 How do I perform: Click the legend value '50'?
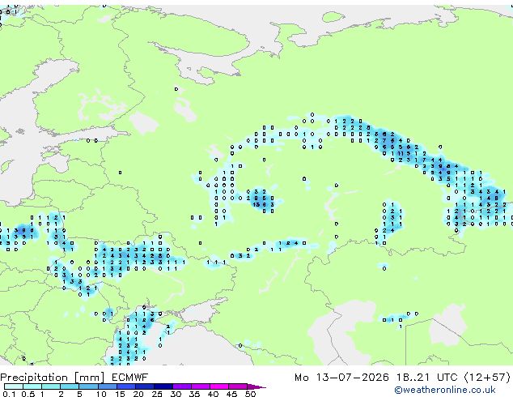pos(251,394)
